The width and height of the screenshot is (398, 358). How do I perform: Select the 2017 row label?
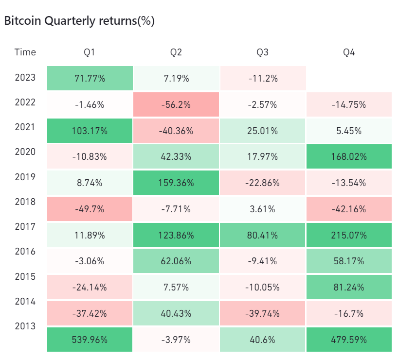(25, 226)
